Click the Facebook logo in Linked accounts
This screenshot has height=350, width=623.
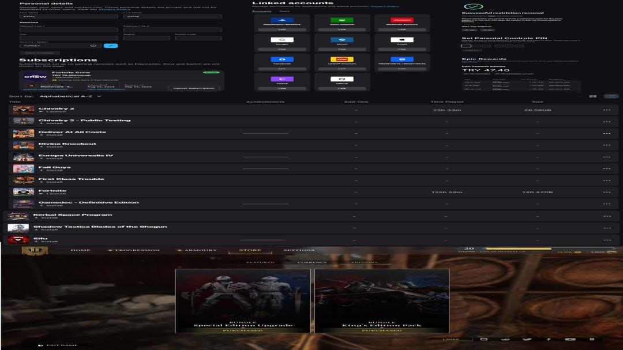[x=282, y=59]
